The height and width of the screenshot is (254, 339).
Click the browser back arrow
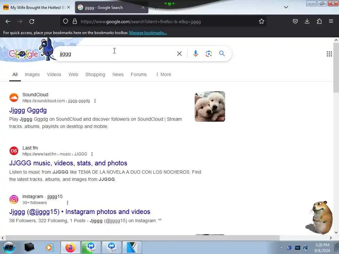pos(8,21)
